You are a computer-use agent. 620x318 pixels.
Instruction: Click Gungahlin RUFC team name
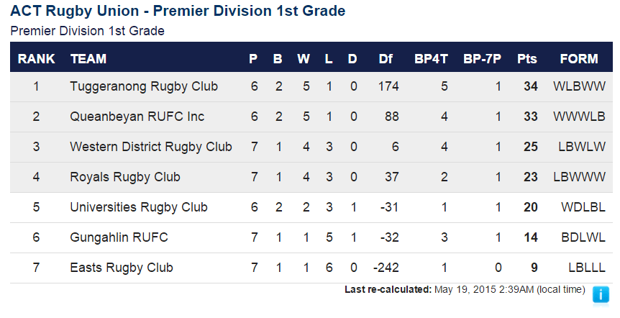click(119, 237)
